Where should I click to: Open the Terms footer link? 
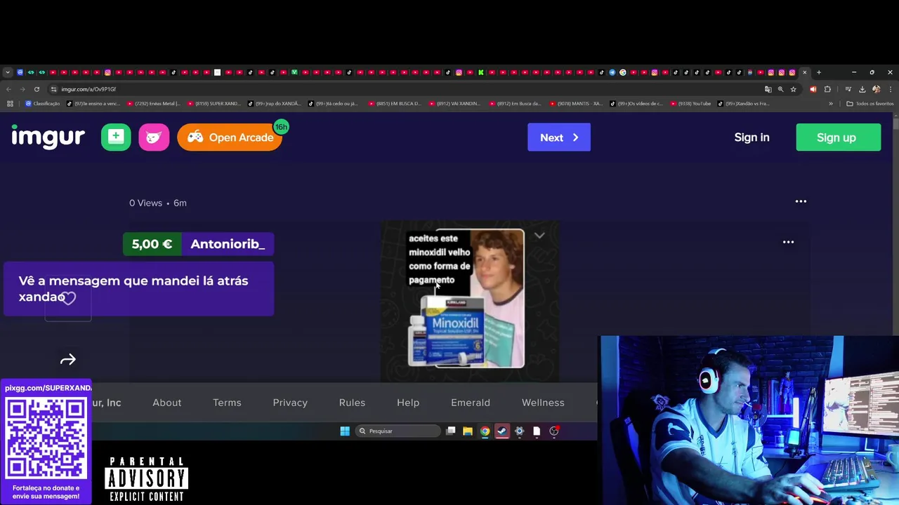point(227,403)
